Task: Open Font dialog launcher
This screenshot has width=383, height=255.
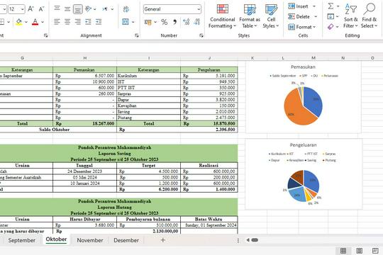Action: [x=45, y=35]
